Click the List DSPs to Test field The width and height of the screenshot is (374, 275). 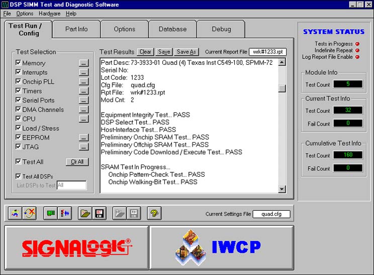[71, 185]
